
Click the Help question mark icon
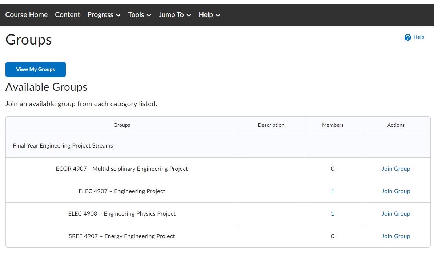point(407,37)
